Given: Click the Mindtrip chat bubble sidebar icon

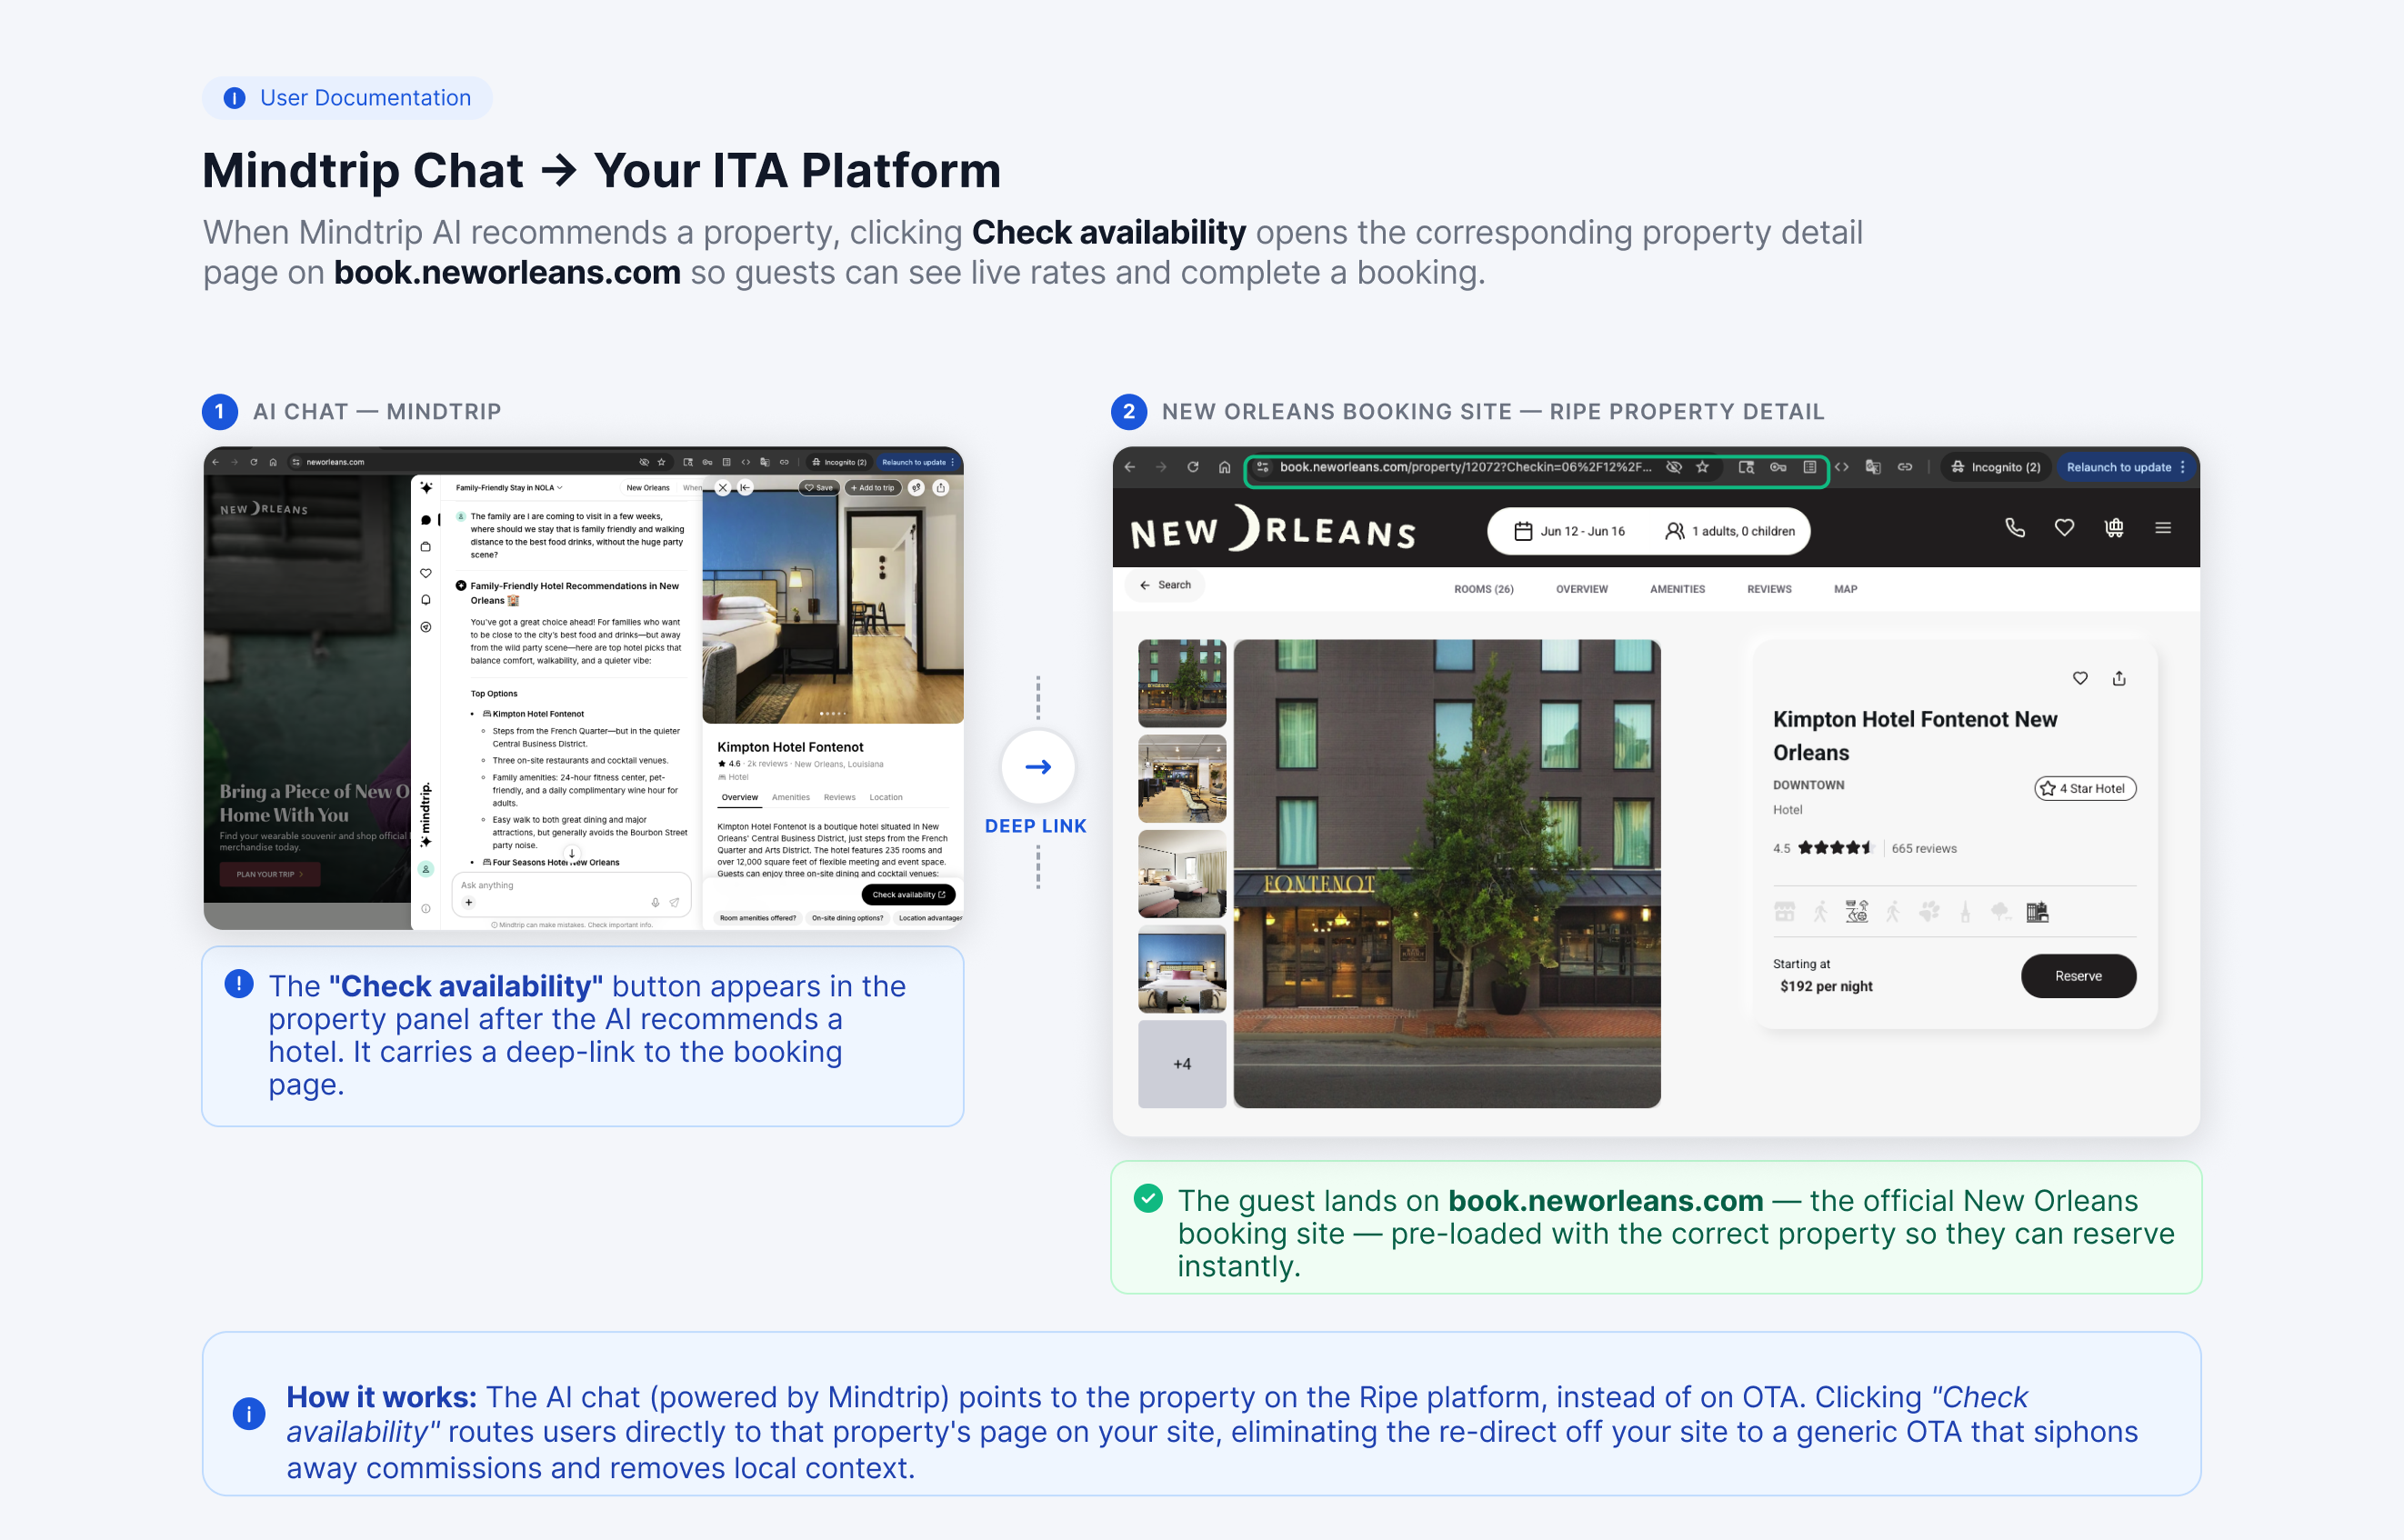Looking at the screenshot, I should (426, 520).
